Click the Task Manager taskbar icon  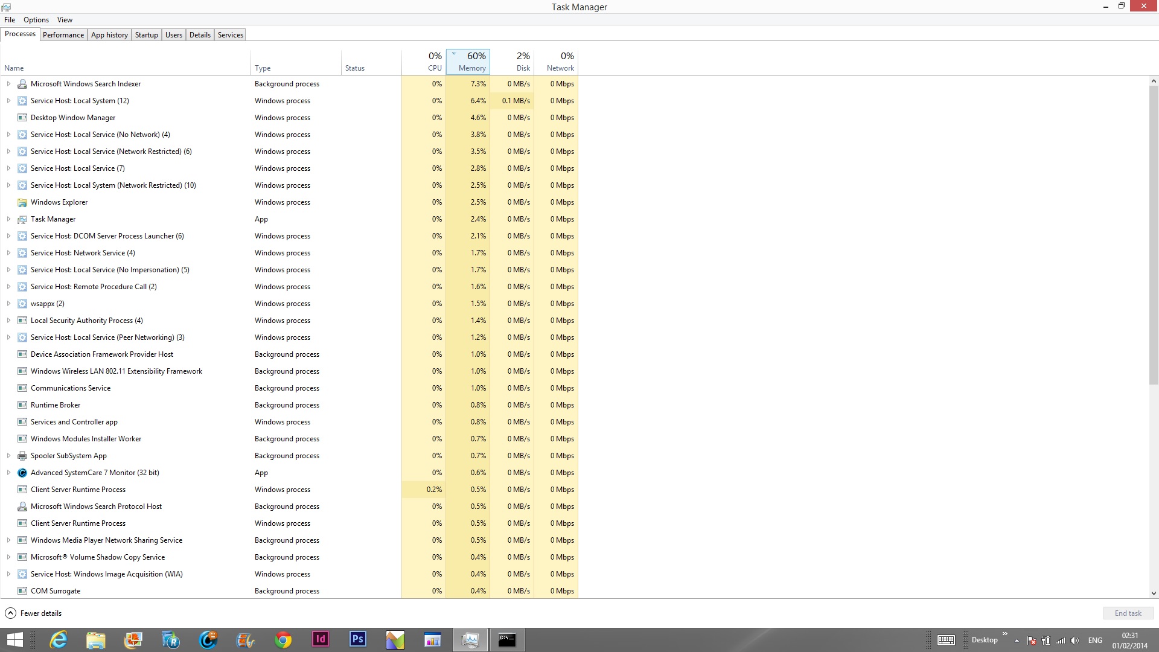tap(470, 640)
